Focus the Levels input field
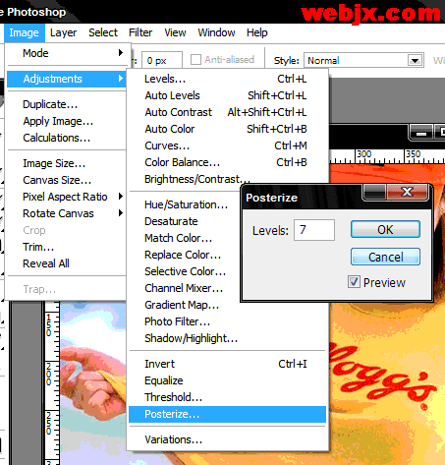The height and width of the screenshot is (465, 445). point(314,230)
